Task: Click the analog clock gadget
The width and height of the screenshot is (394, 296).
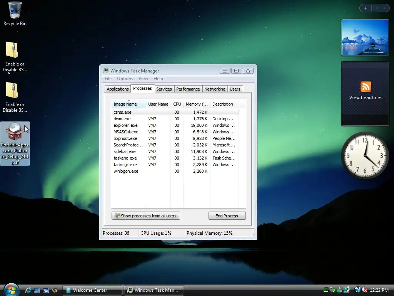Action: click(x=365, y=156)
